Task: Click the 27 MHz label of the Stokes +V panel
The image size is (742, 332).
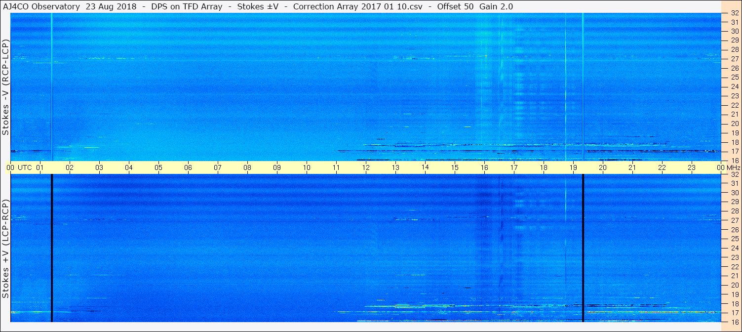Action: pyautogui.click(x=734, y=220)
